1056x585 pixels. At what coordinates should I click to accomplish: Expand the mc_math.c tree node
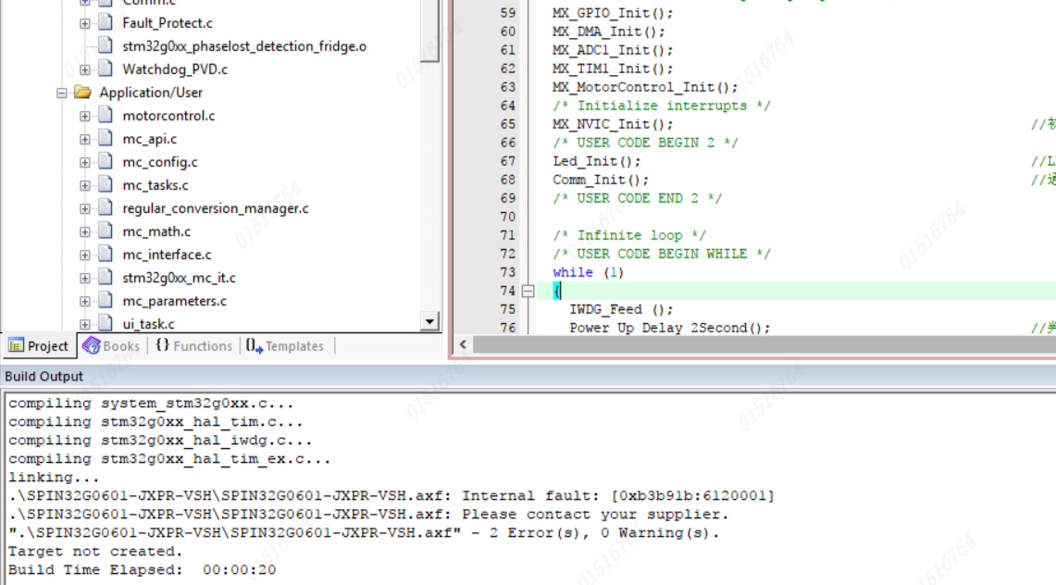pos(85,231)
